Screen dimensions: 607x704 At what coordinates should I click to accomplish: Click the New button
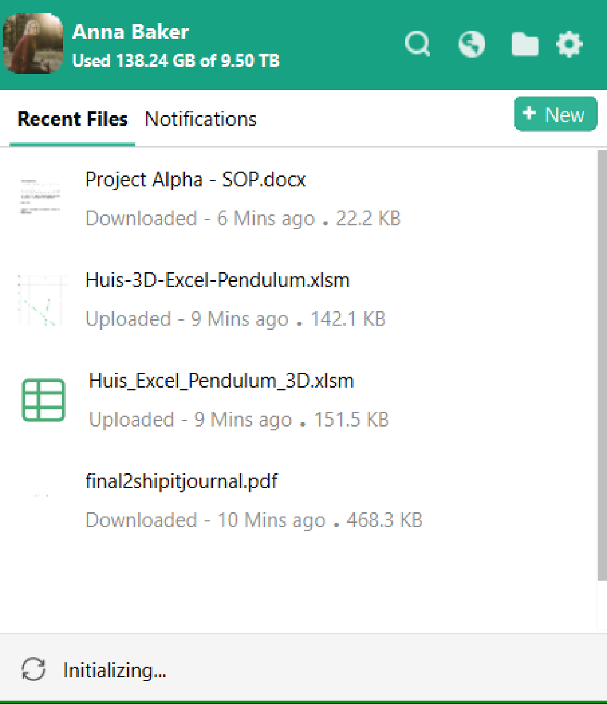(555, 115)
